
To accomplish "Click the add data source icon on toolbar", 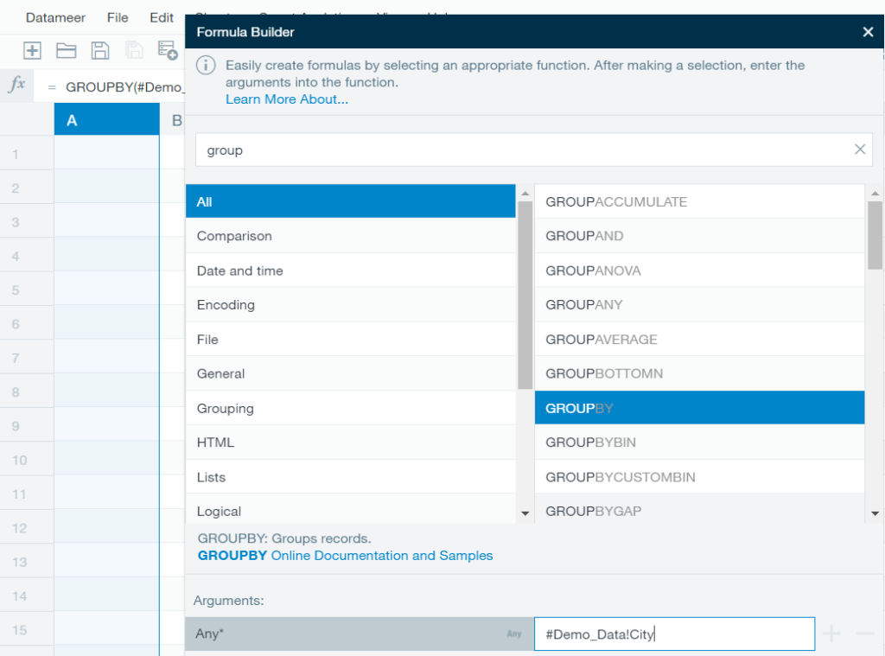I will point(167,50).
